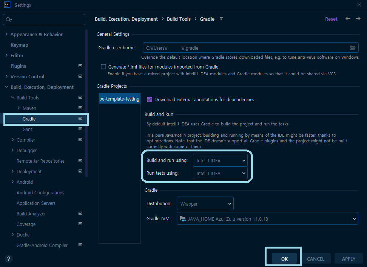This screenshot has width=367, height=267.
Task: Collapse the Build Tools node
Action: 12,97
